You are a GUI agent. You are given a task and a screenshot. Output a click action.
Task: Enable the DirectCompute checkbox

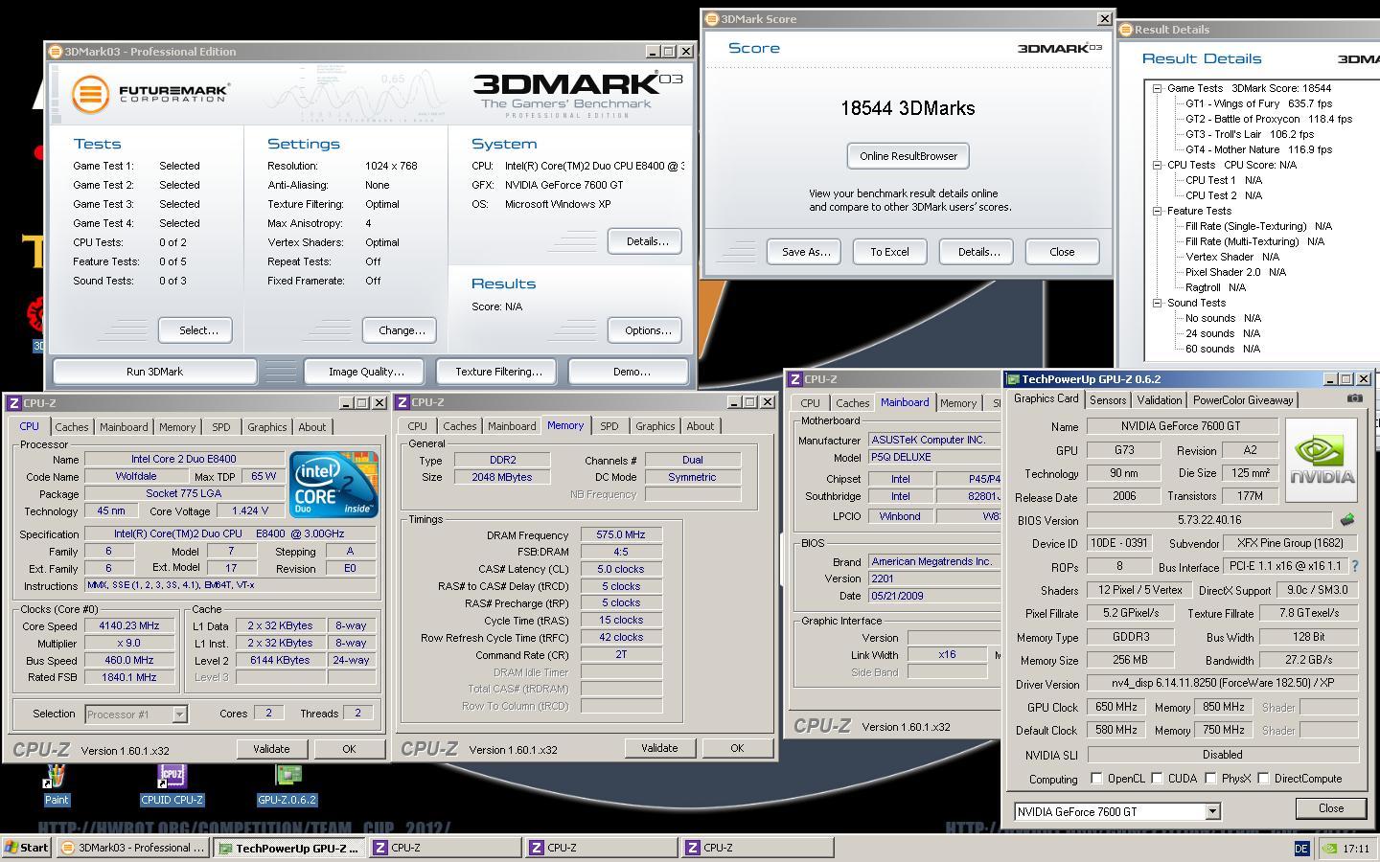pyautogui.click(x=1263, y=779)
